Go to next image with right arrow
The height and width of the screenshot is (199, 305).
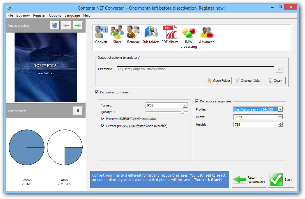point(78,26)
